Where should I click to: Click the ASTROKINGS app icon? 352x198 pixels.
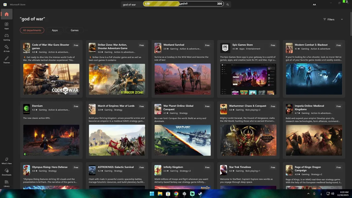92,170
